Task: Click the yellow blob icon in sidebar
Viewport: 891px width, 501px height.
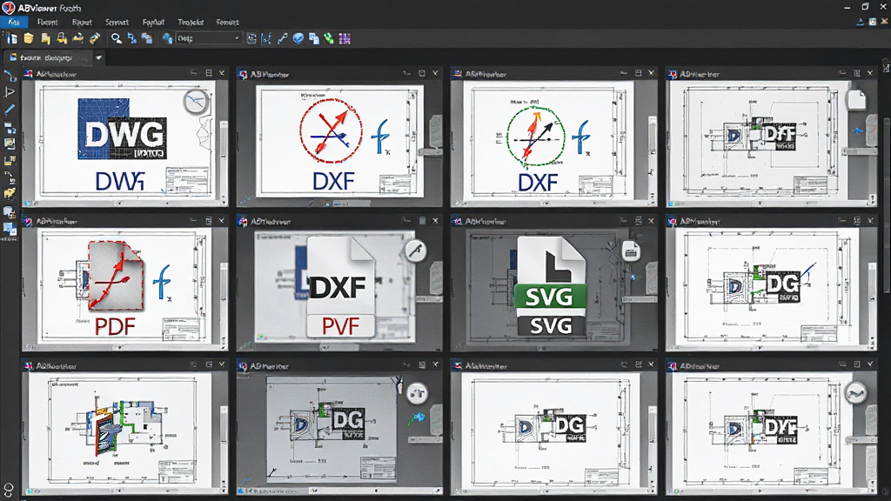Action: pos(10,194)
